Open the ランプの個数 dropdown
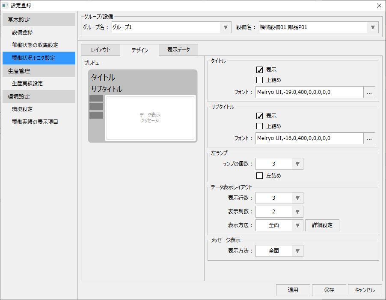Viewport: 386px width, 300px height. click(298, 163)
